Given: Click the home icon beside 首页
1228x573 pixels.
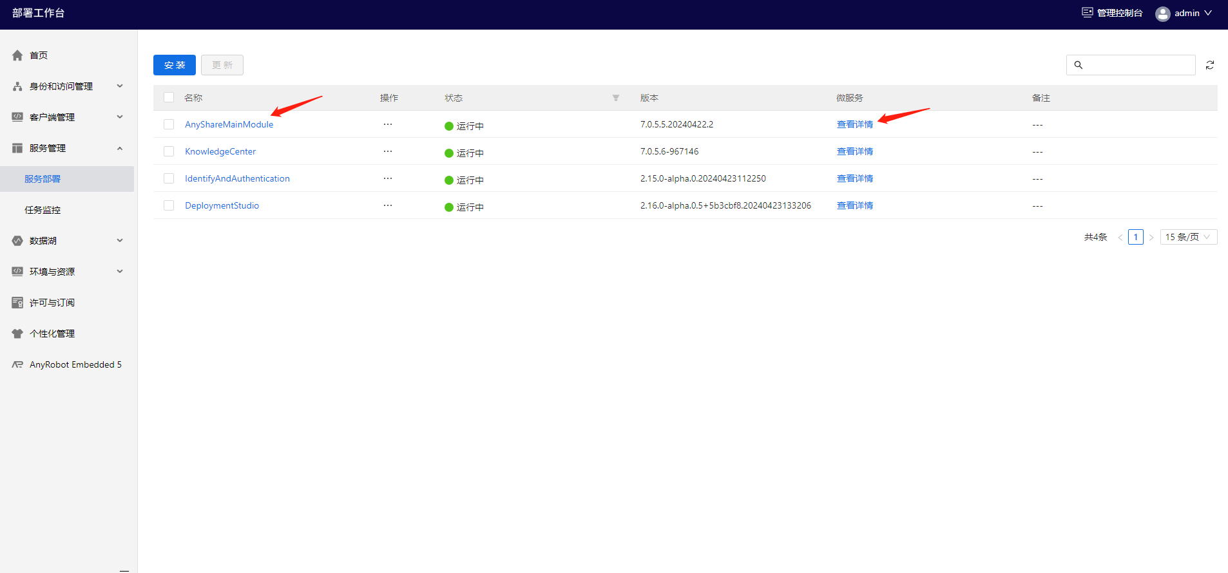Looking at the screenshot, I should 17,55.
